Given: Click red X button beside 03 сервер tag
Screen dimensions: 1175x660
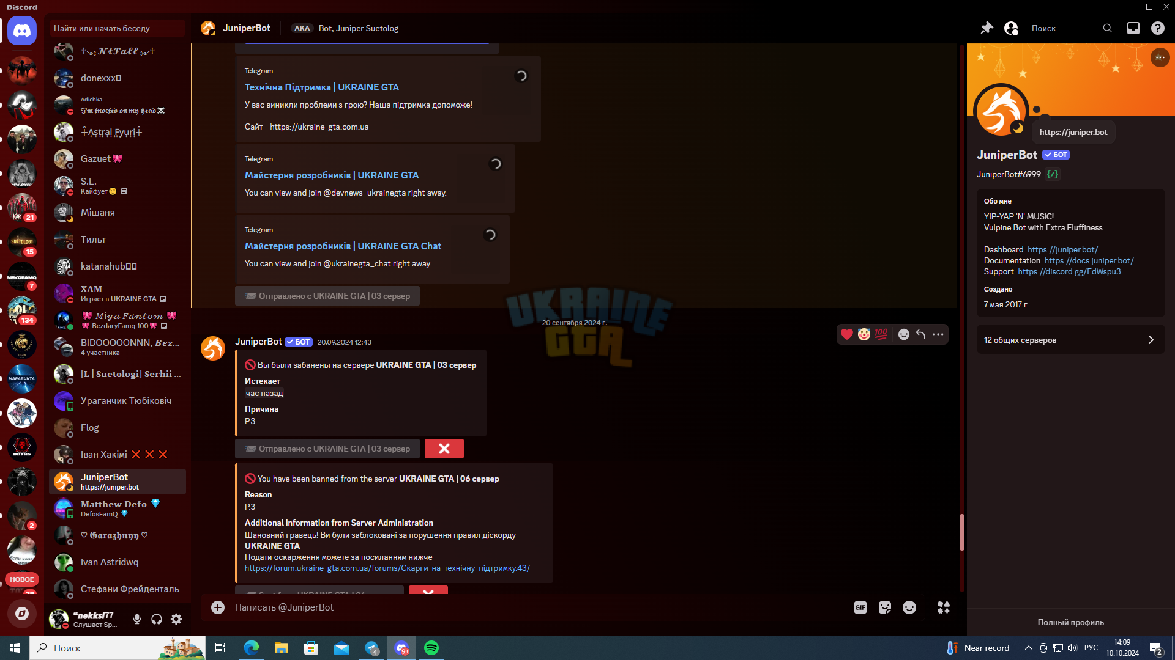Looking at the screenshot, I should click(444, 449).
